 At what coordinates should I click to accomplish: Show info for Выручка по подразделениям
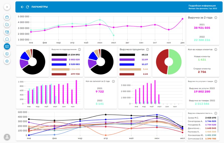(x=79, y=49)
